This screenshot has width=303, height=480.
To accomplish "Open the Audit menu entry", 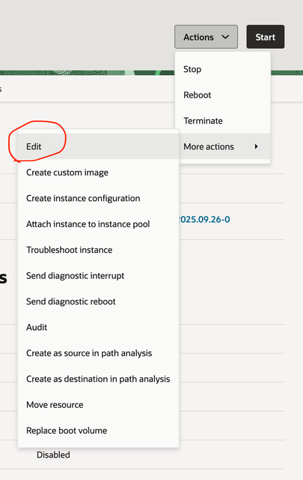I will 98,327.
